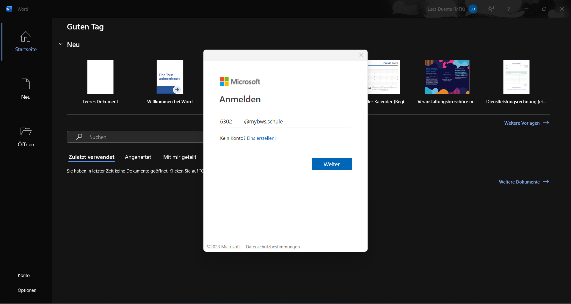Open the Öffnen folder icon

26,131
